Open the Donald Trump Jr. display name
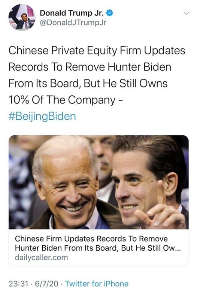The image size is (197, 293). point(72,13)
